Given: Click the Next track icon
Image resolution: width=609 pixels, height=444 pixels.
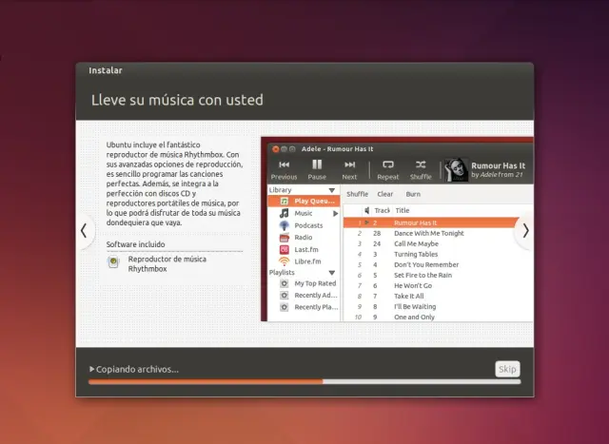Looking at the screenshot, I should pos(349,164).
